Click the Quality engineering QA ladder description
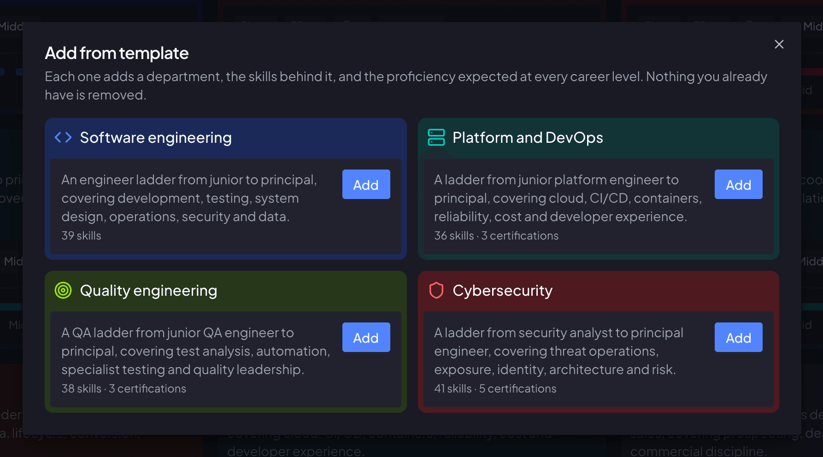This screenshot has height=457, width=823. pyautogui.click(x=196, y=351)
